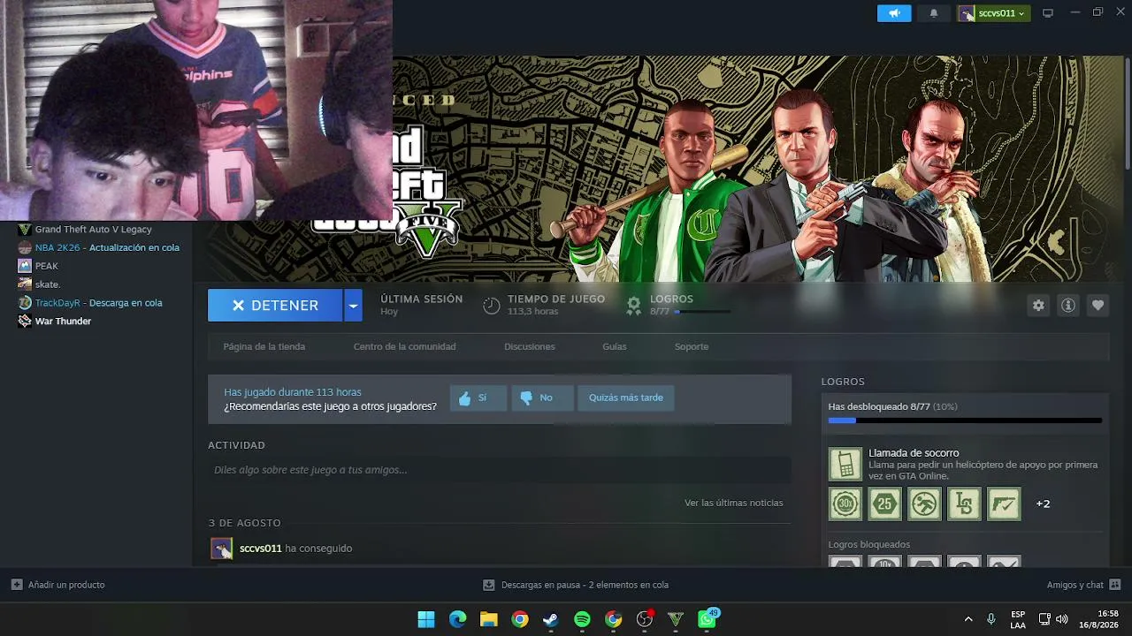This screenshot has width=1132, height=636.
Task: Open Spotify from the taskbar
Action: point(582,619)
